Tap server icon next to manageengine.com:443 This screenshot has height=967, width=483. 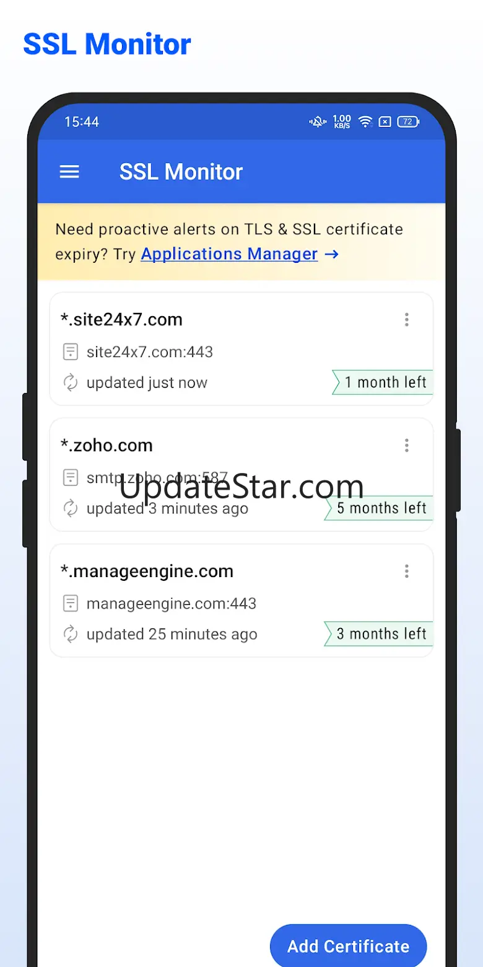click(71, 604)
